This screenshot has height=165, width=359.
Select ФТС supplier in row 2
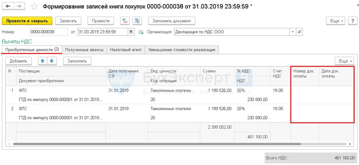23,109
